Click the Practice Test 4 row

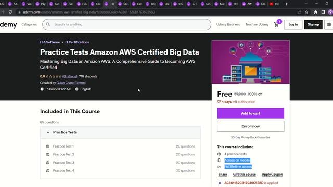(120, 171)
